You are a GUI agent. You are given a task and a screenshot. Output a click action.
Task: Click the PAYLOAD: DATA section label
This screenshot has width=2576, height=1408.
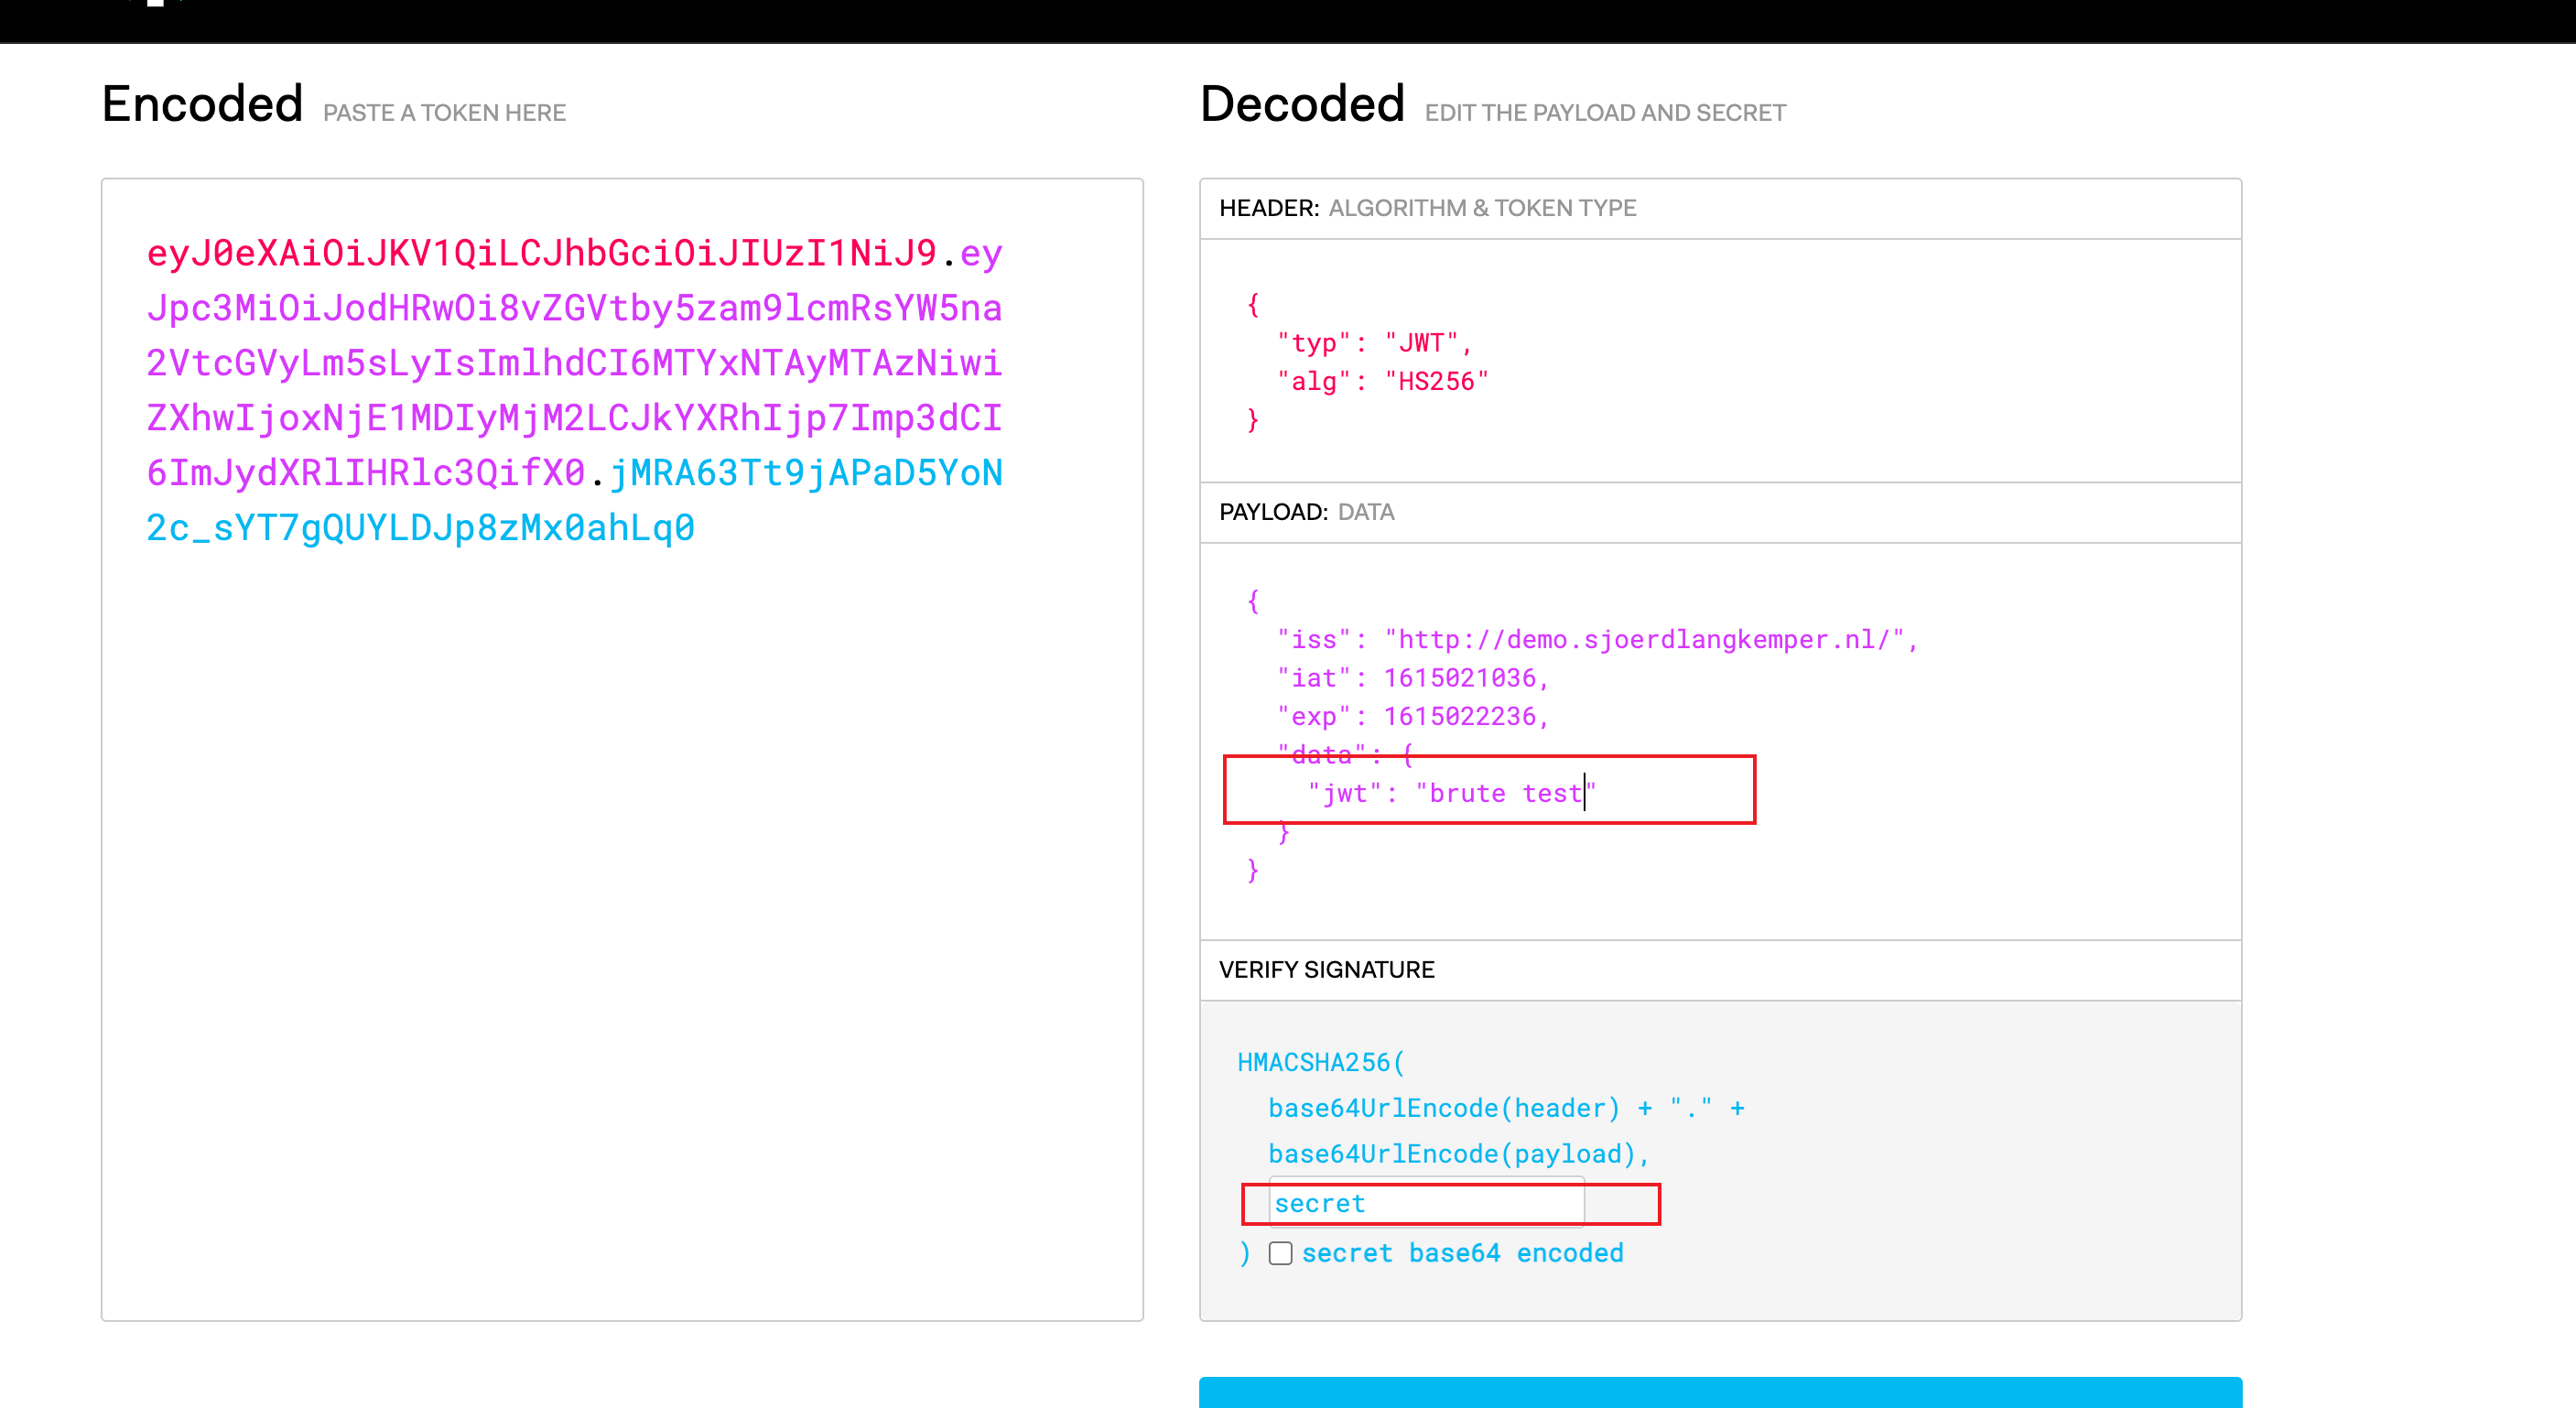(1305, 512)
